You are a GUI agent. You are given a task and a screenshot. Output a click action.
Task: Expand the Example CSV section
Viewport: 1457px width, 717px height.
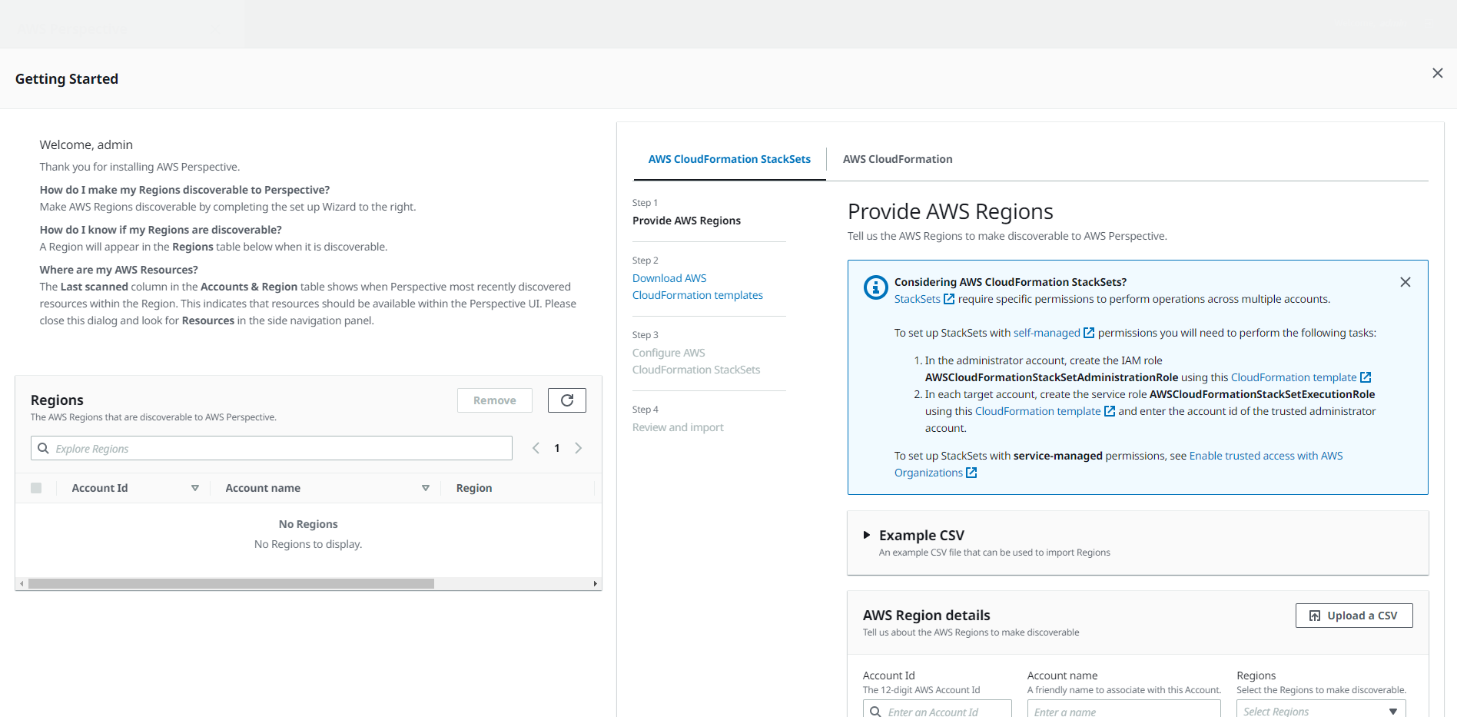(867, 535)
